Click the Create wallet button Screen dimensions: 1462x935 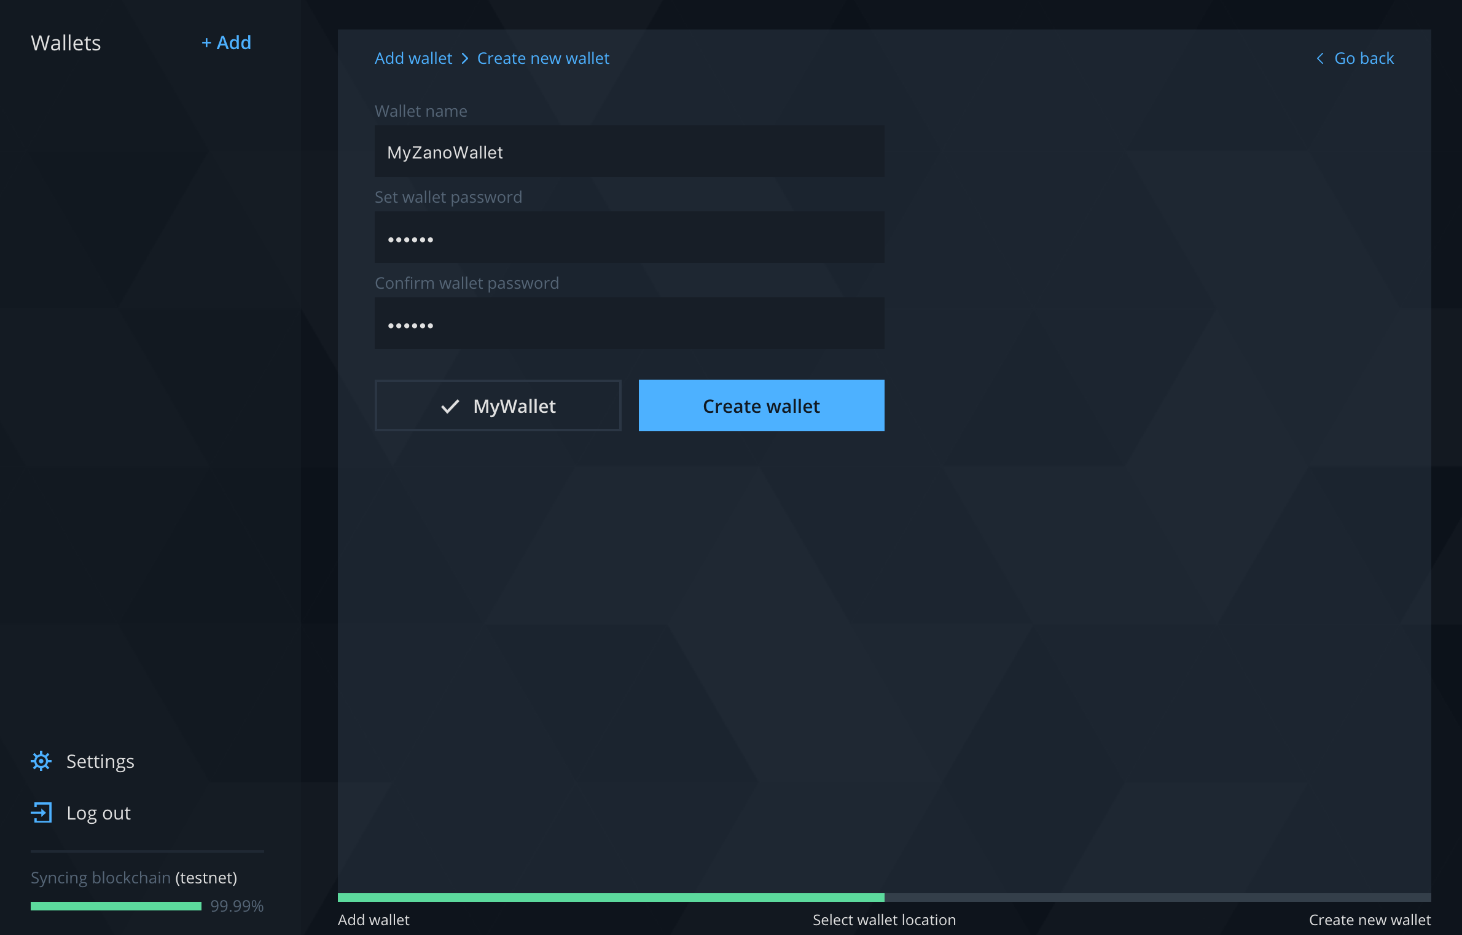pyautogui.click(x=761, y=405)
